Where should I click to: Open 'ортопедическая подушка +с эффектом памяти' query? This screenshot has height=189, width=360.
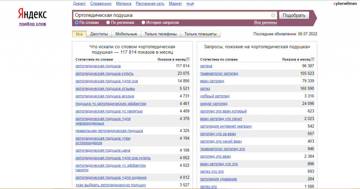click(110, 168)
